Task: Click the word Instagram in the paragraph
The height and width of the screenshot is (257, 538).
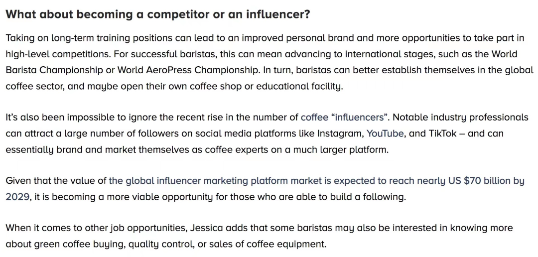Action: pos(340,134)
